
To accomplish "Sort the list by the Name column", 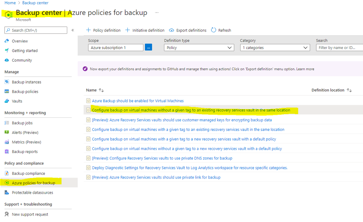I will pos(95,90).
